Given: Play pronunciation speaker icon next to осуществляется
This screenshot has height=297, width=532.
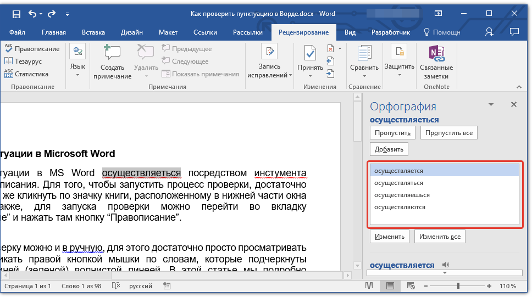Looking at the screenshot, I should click(446, 265).
